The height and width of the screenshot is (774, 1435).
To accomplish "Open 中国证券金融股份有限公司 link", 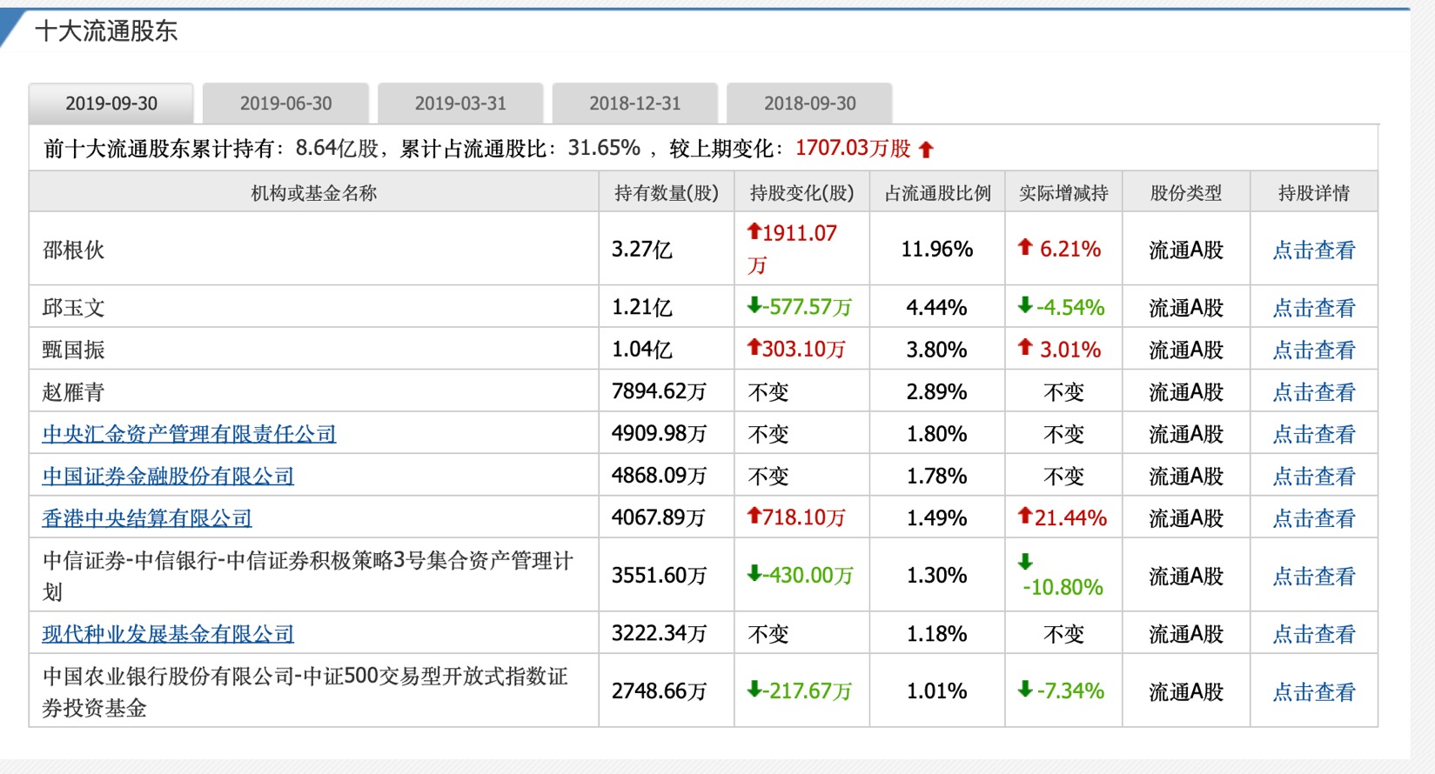I will click(x=168, y=477).
